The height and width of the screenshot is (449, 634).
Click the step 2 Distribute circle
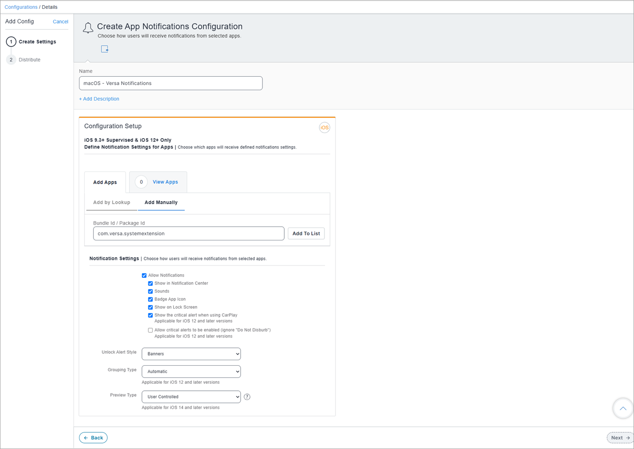(11, 60)
